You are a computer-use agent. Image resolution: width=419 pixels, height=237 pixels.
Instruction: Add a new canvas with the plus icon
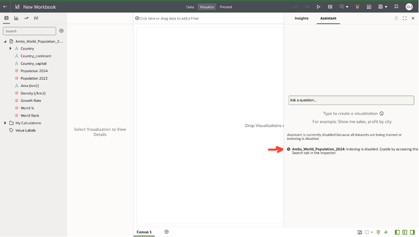pos(166,231)
